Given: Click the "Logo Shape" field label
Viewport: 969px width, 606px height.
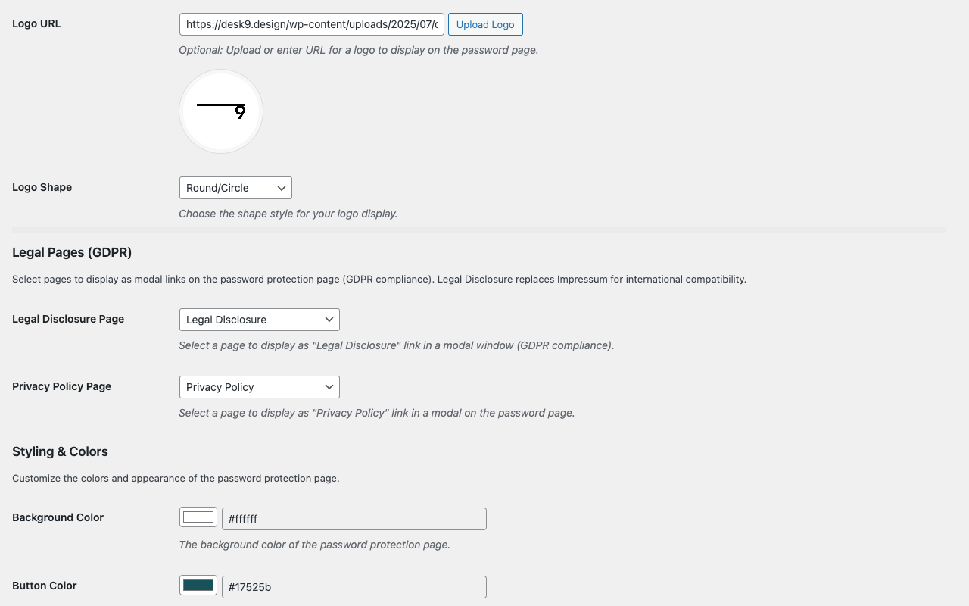Looking at the screenshot, I should 42,187.
